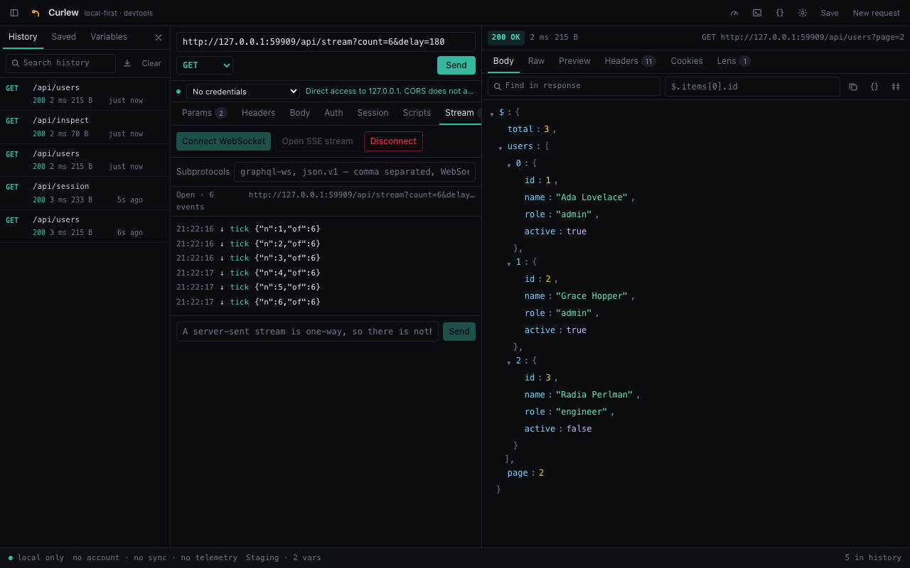Click Connect WebSocket

tap(223, 141)
